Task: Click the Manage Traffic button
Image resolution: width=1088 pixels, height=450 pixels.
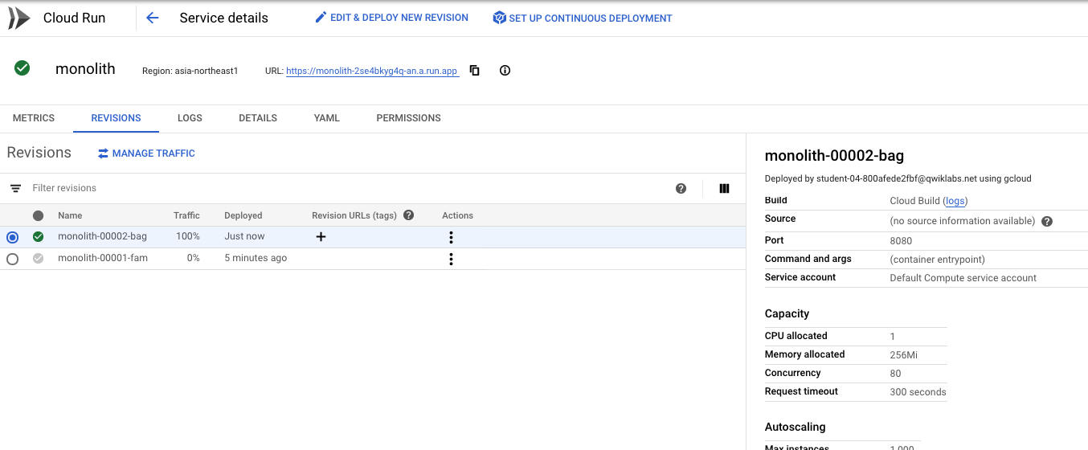Action: 146,153
